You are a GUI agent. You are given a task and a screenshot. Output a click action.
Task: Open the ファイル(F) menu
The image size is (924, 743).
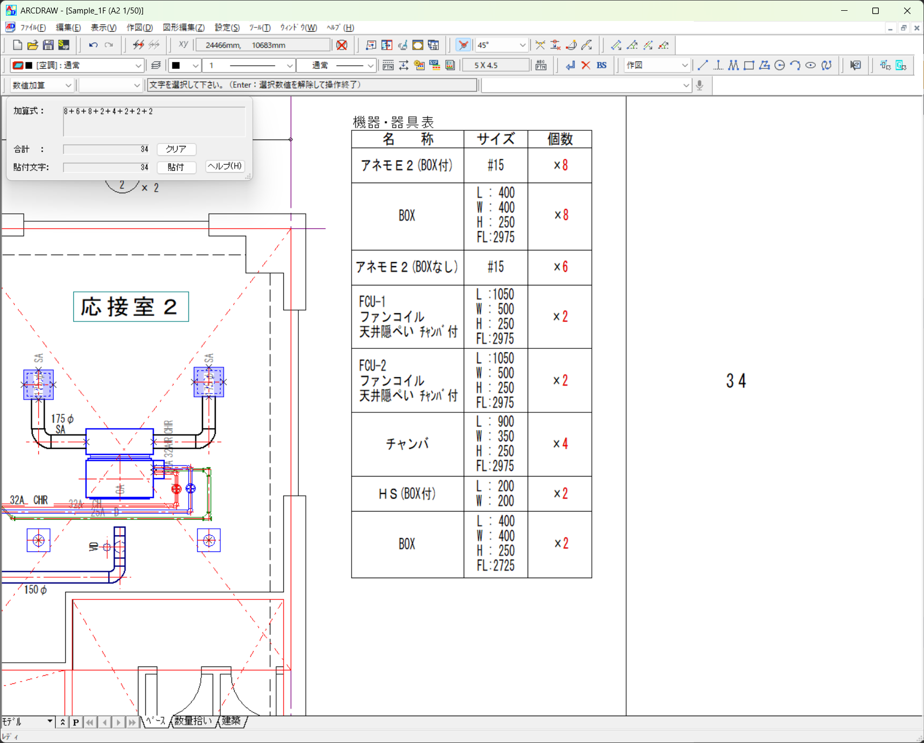click(33, 27)
